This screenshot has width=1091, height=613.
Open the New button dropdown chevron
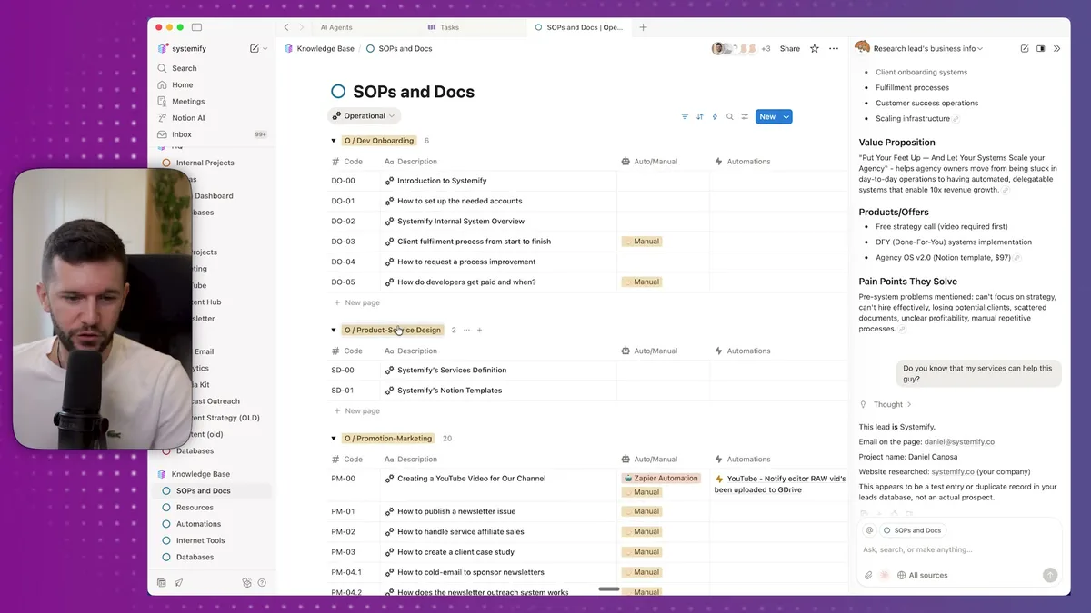coord(786,116)
